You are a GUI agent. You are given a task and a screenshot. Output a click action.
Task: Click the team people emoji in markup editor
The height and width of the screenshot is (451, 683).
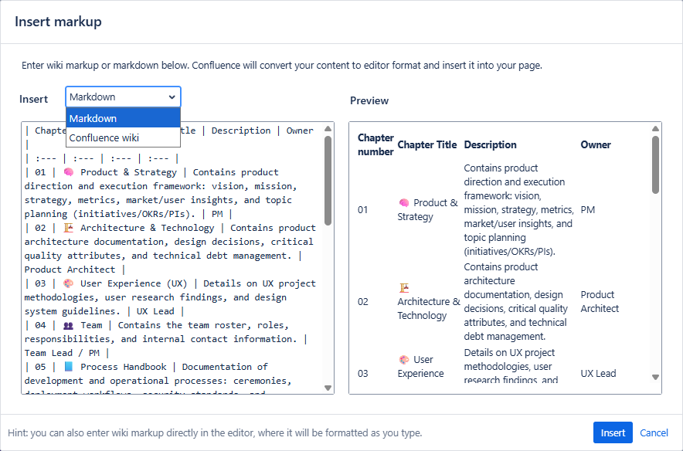(69, 325)
